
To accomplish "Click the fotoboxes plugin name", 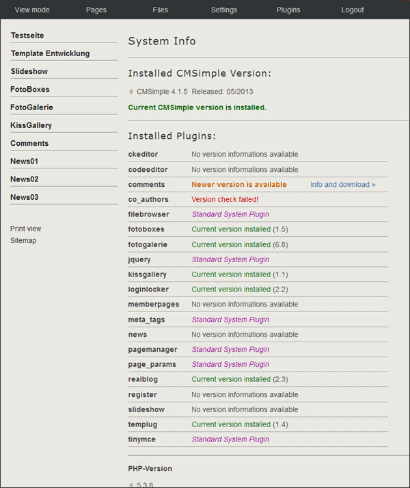I will pyautogui.click(x=146, y=229).
